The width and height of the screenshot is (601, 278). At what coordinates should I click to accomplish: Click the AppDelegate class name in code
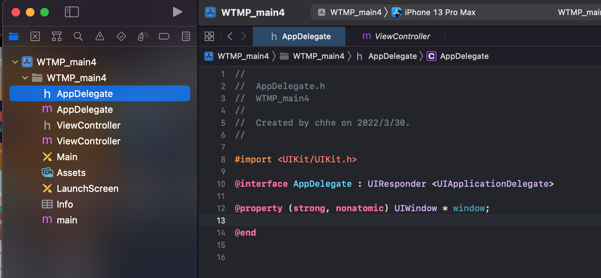coord(322,184)
